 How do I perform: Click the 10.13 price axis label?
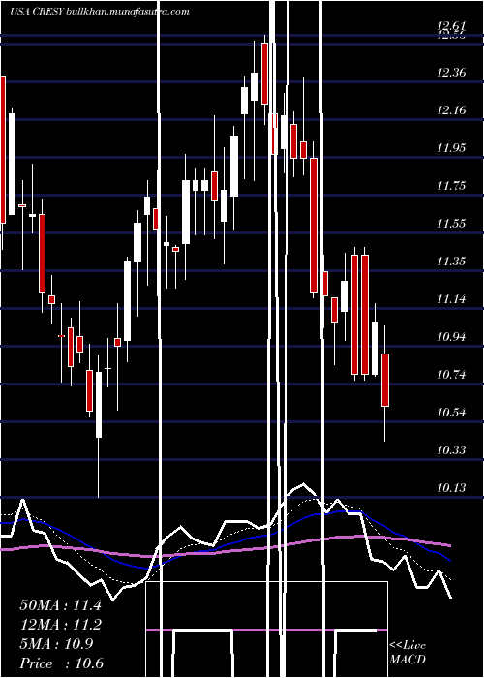[x=451, y=487]
